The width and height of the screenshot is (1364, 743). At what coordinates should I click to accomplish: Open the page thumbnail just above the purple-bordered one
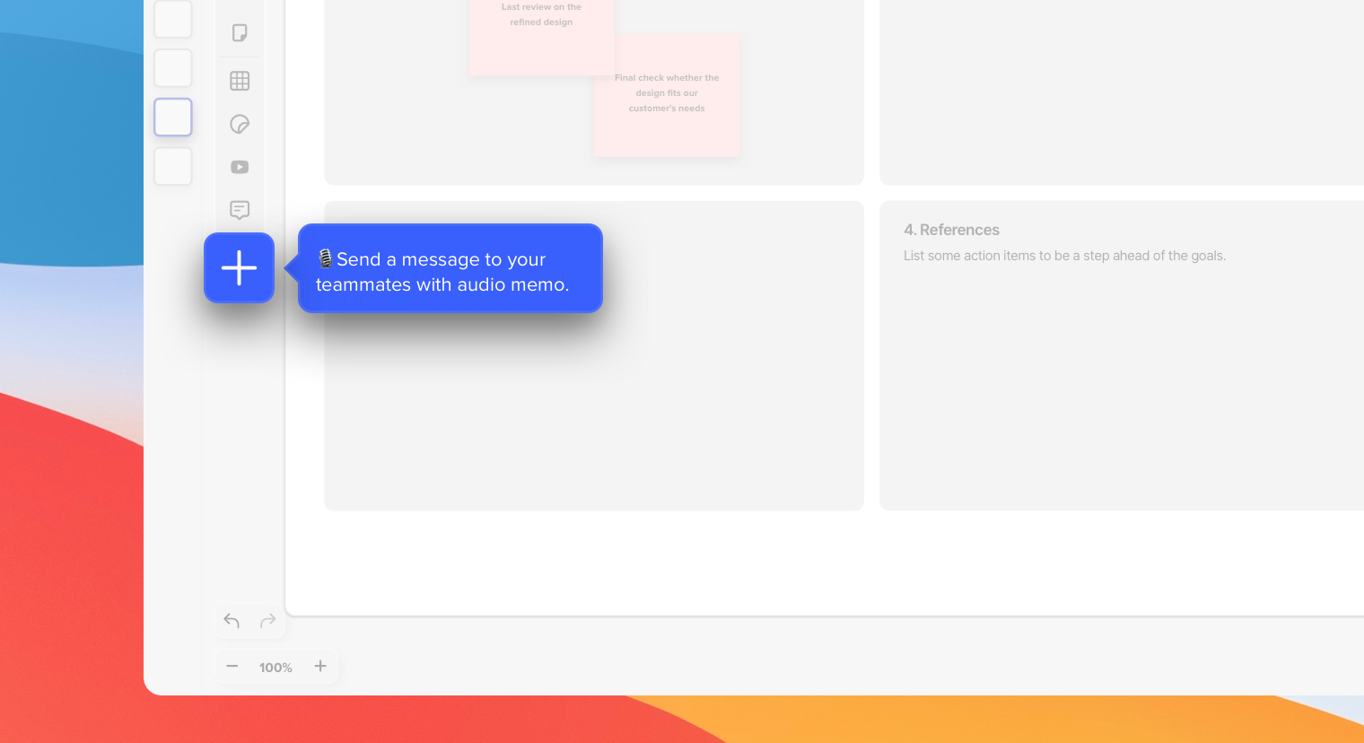coord(173,68)
